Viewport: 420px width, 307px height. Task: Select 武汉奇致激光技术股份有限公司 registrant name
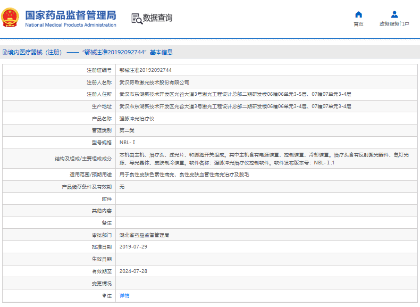tap(154, 82)
